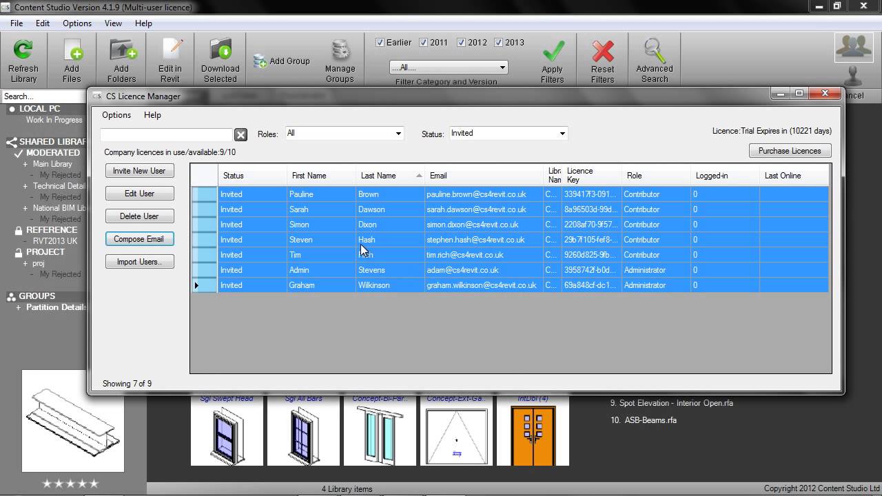Viewport: 882px width, 496px height.
Task: Click the Role column header
Action: [656, 176]
